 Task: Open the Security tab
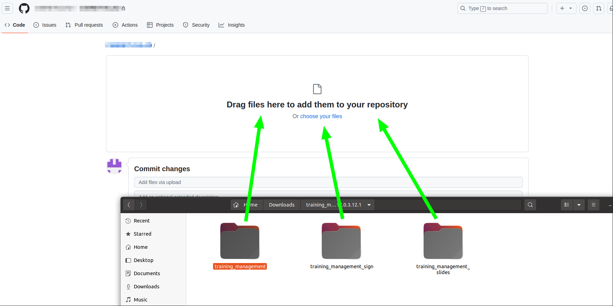196,25
